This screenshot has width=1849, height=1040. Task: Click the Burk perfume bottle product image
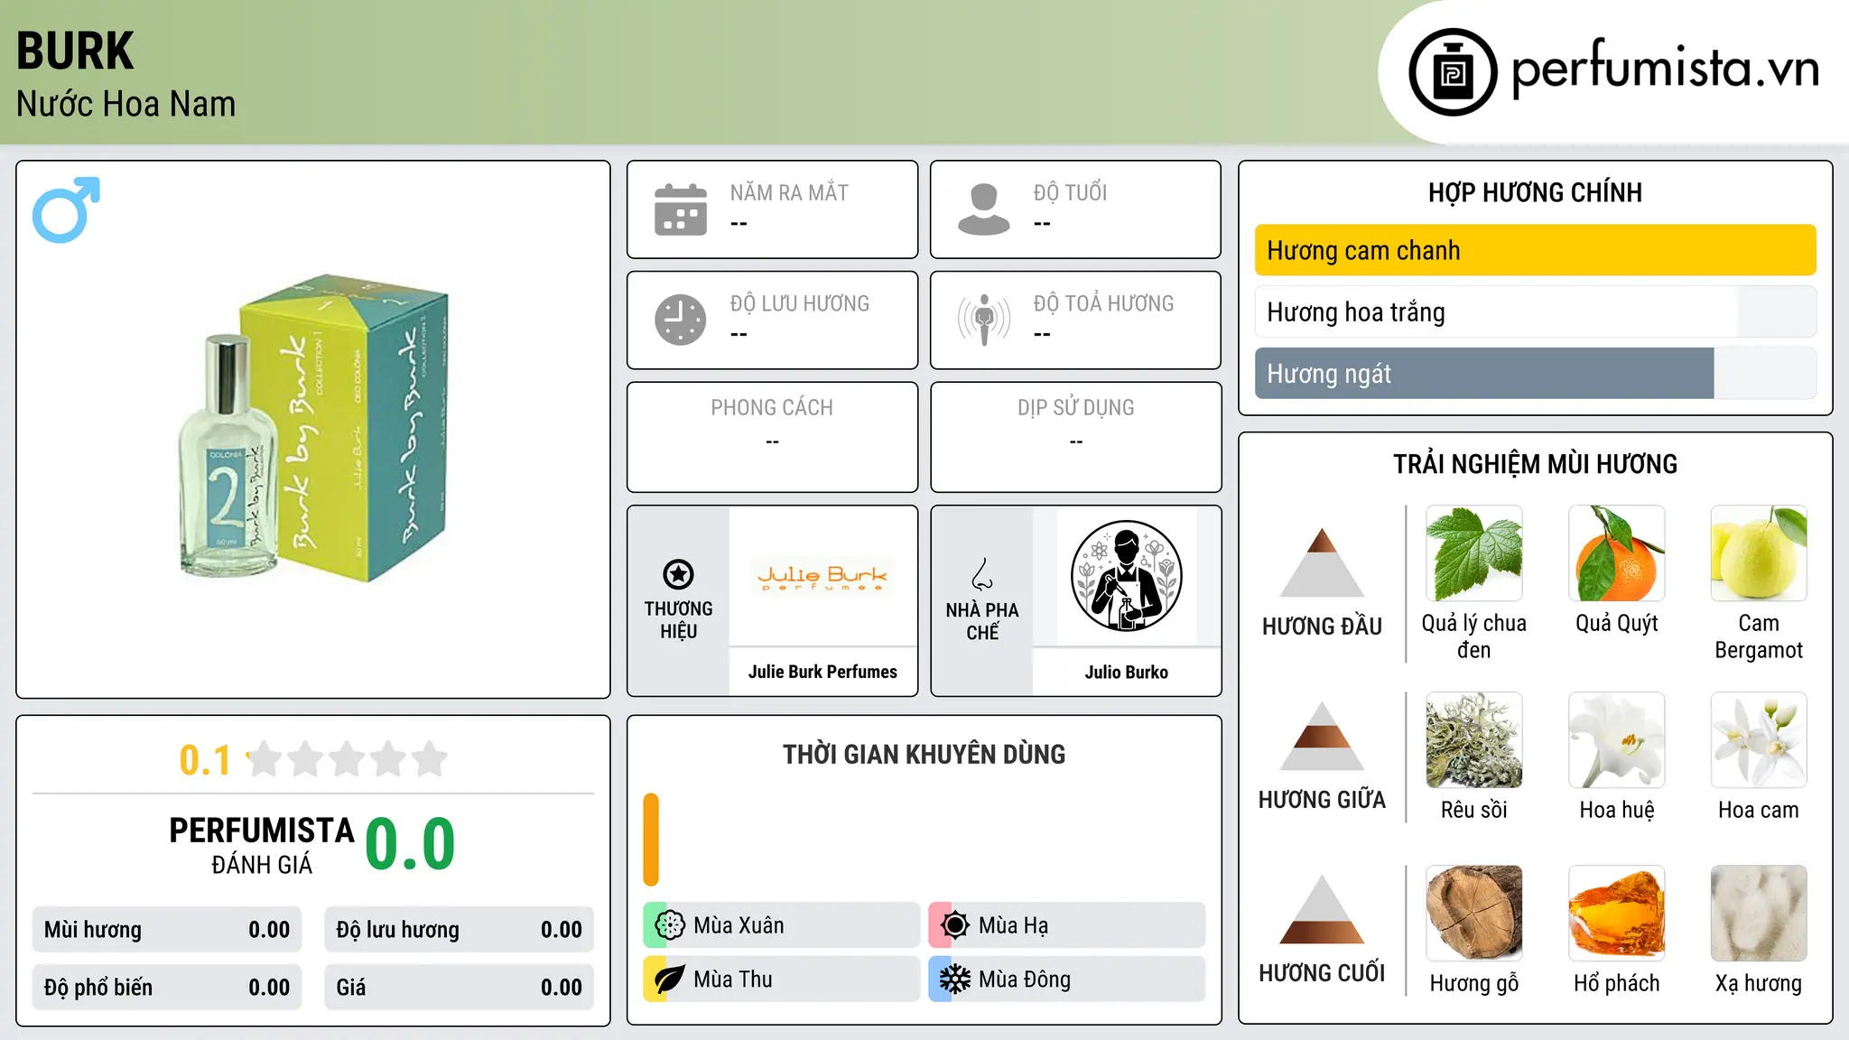tap(313, 428)
